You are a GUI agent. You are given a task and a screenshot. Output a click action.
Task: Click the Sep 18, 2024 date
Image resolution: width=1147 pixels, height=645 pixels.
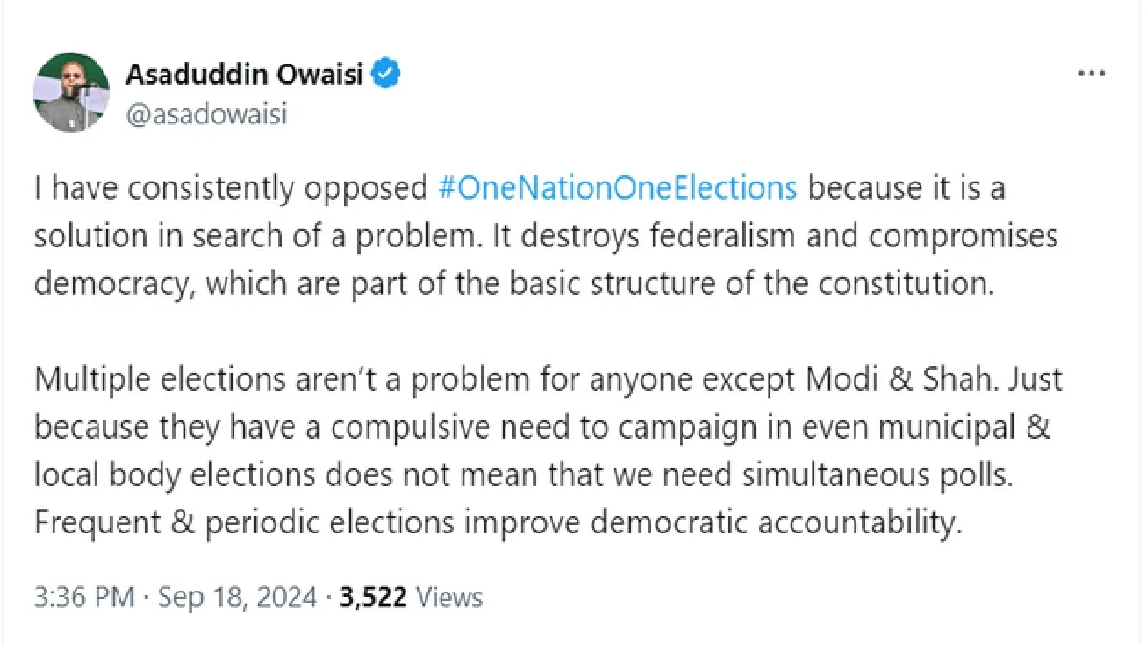(237, 598)
